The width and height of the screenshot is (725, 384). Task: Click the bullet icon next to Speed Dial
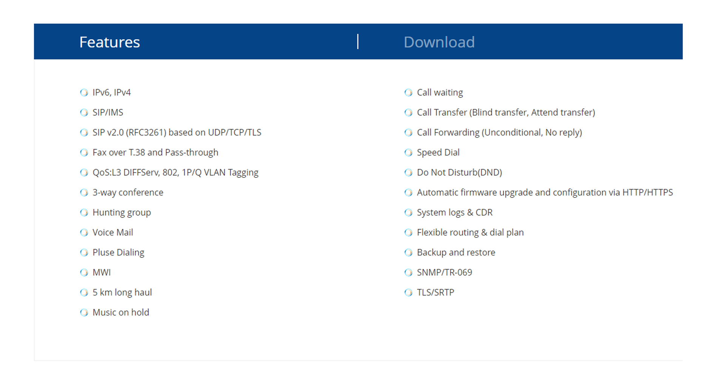(x=408, y=153)
